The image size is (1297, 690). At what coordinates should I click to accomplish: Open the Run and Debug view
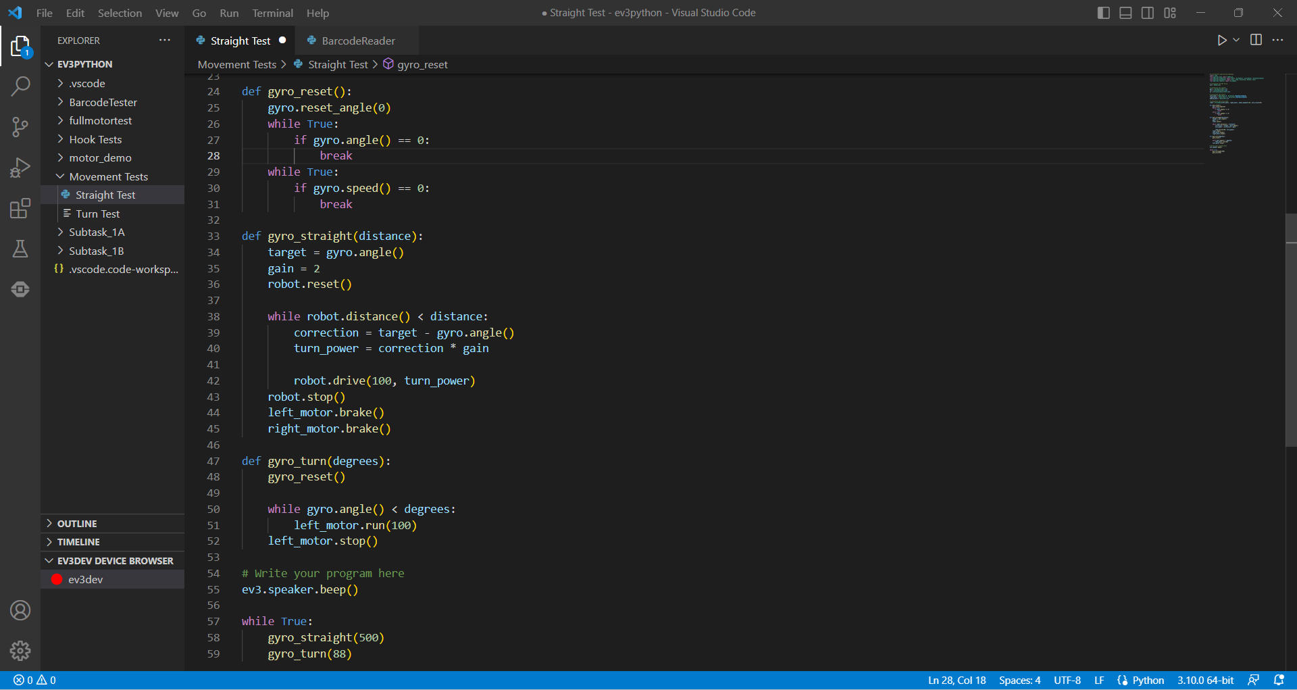pyautogui.click(x=20, y=168)
